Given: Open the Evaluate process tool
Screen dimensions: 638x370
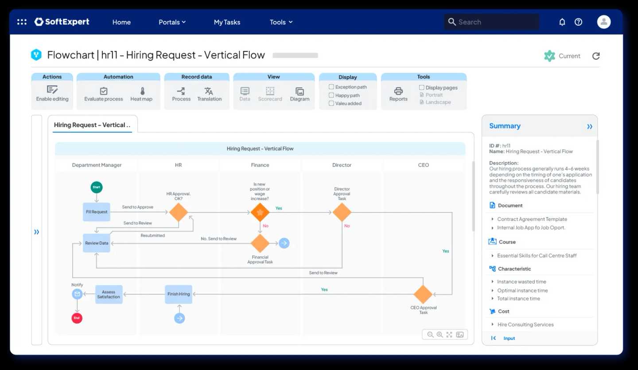Looking at the screenshot, I should (104, 91).
